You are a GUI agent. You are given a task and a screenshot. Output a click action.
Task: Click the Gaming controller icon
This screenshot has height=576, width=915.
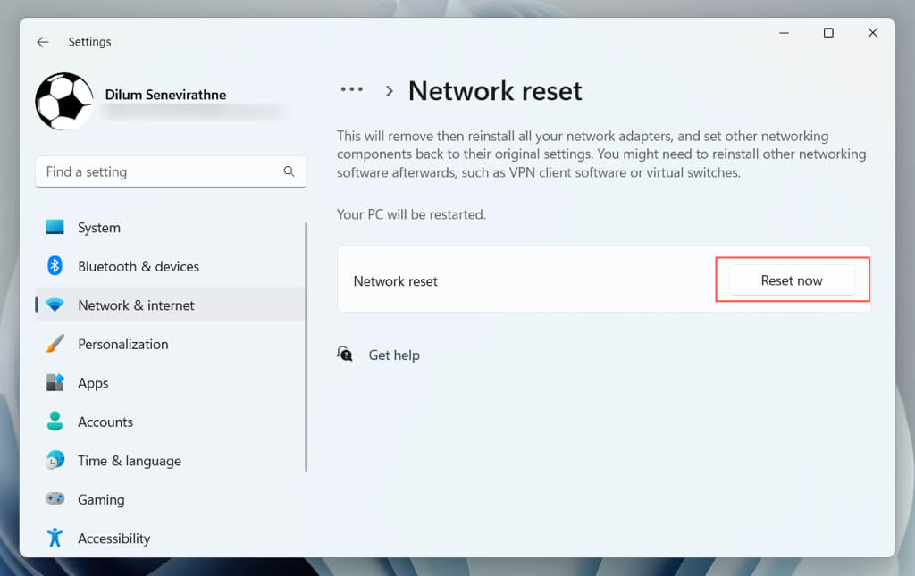55,499
